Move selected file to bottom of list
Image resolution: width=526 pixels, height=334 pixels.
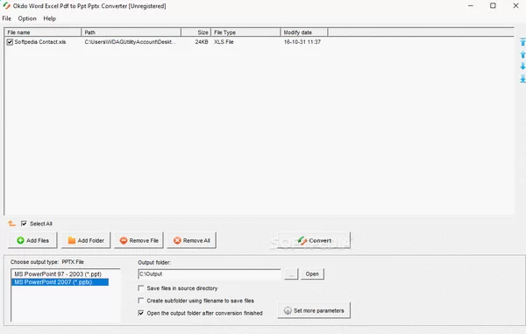click(x=522, y=79)
